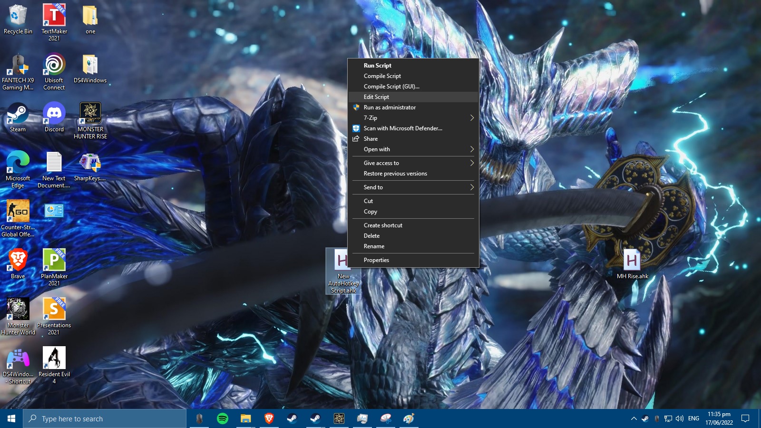Expand the Send to submenu
Viewport: 761px width, 428px height.
point(413,187)
